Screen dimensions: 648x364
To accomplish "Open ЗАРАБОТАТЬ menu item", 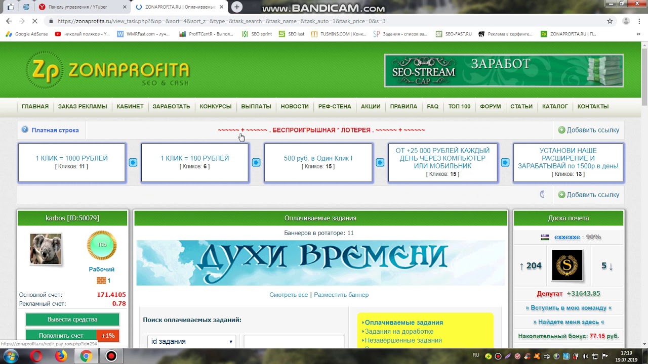I will 172,107.
